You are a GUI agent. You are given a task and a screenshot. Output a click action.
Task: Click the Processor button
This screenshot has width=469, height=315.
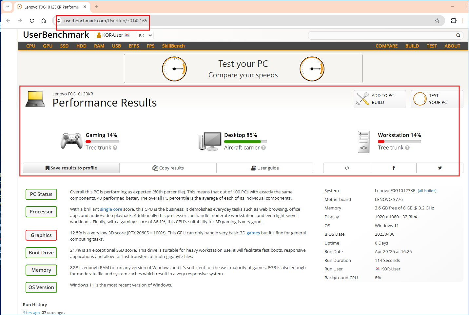click(41, 212)
